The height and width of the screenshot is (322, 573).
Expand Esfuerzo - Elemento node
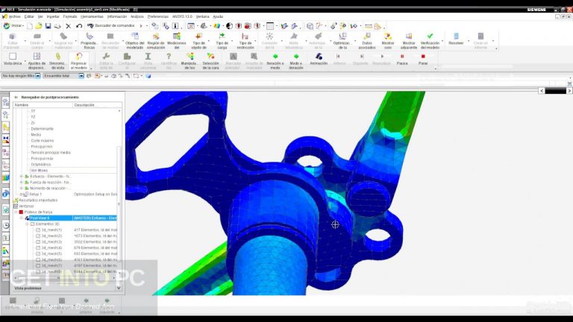click(x=21, y=177)
